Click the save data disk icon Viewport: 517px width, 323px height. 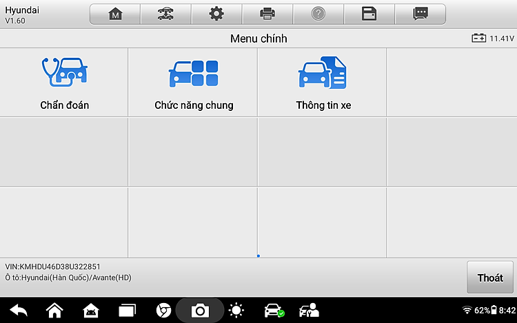[x=369, y=14]
